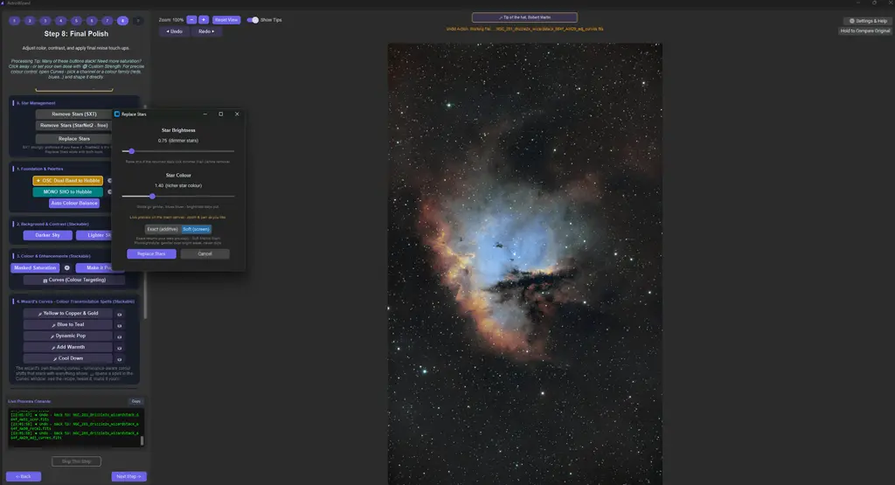Cast Yellow to Copper & Gold spell

(67, 313)
